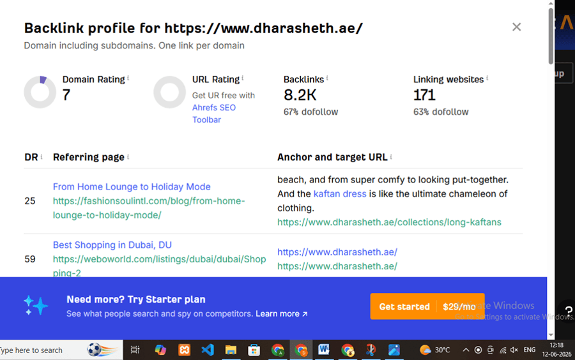Click the Anchor and target URL info icon
Screen dimensions: 575x360
click(x=391, y=156)
